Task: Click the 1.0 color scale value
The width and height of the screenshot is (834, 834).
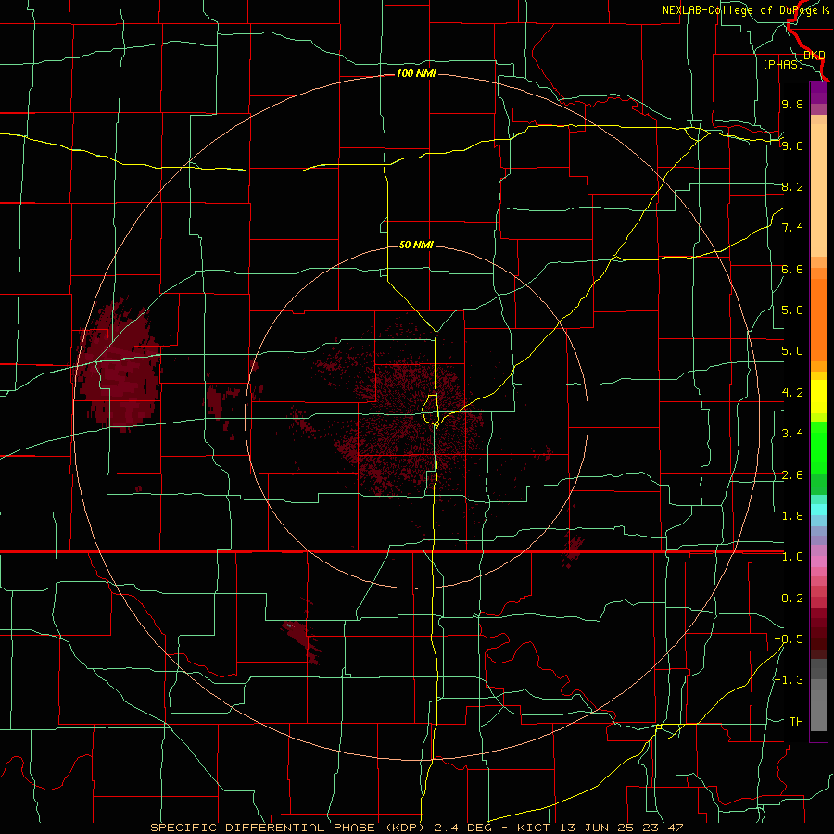Action: [x=792, y=557]
